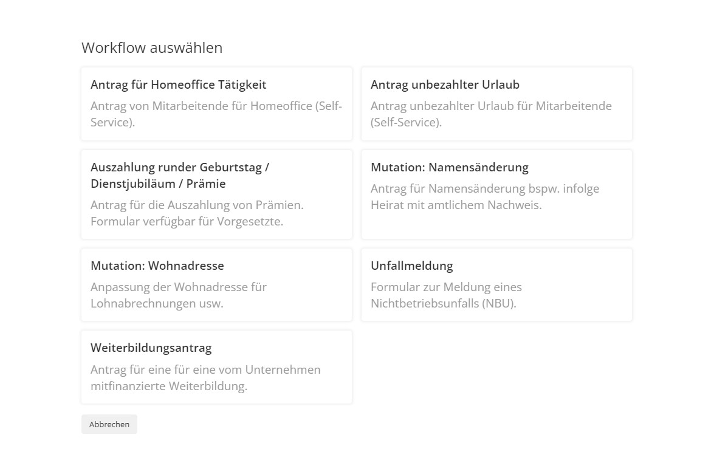Click description 'Antrag von Mitarbeitende für Homeoffice'
The image size is (711, 474).
[216, 106]
